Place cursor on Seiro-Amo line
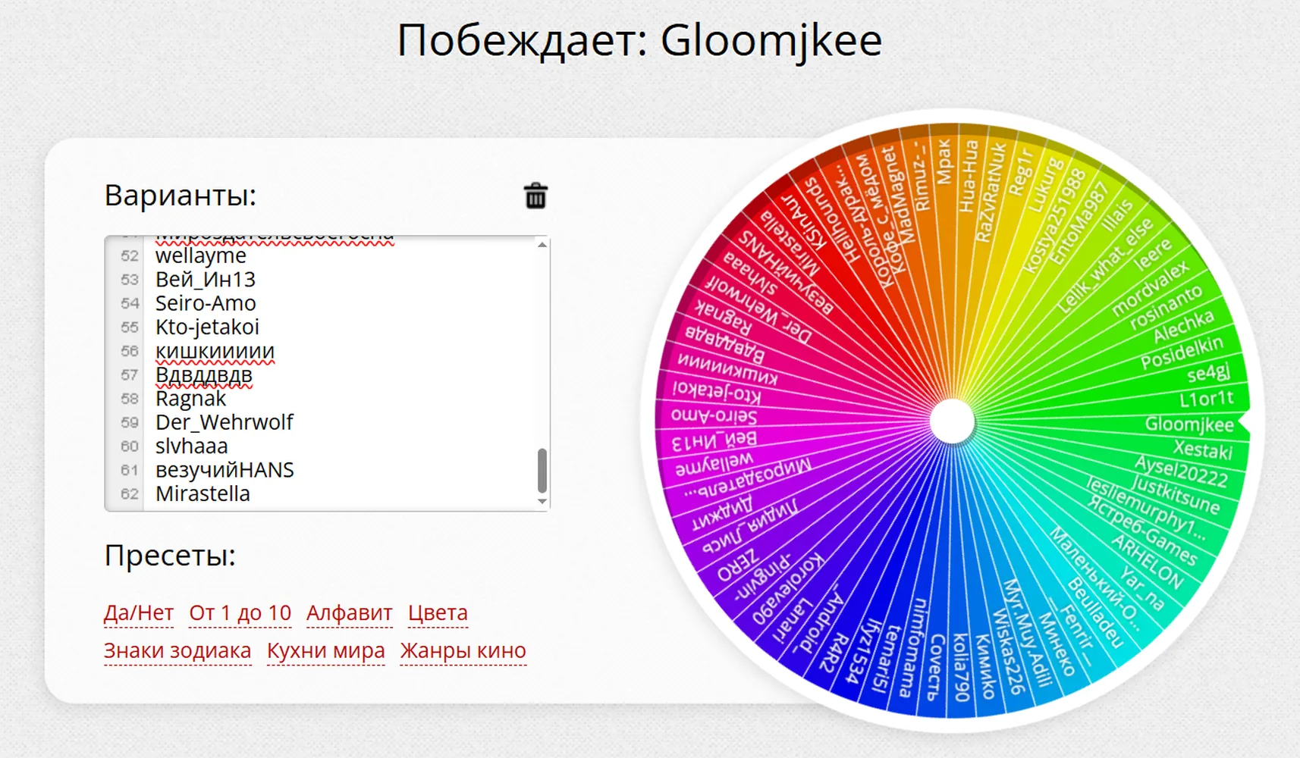 coord(206,303)
